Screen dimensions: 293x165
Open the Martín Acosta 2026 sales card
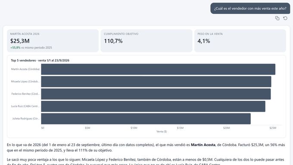tap(53, 41)
